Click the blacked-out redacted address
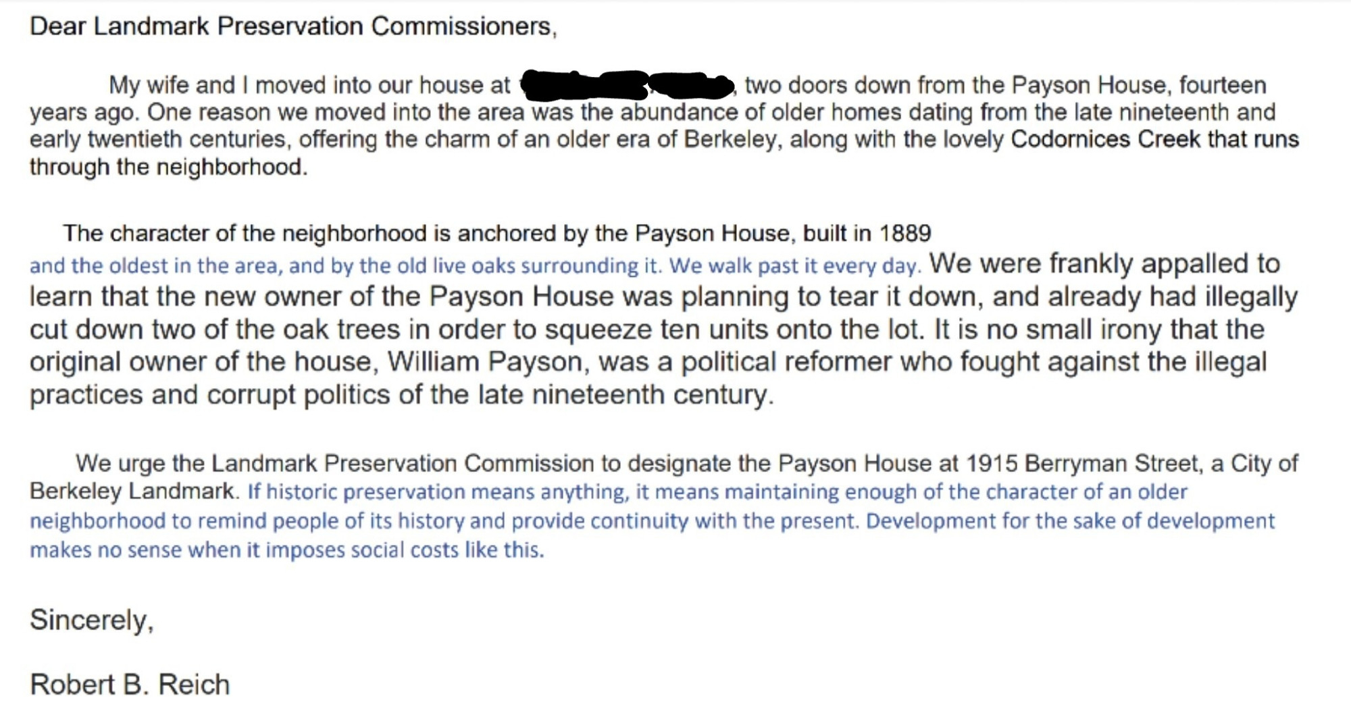Viewport: 1351px width, 711px height. click(626, 84)
